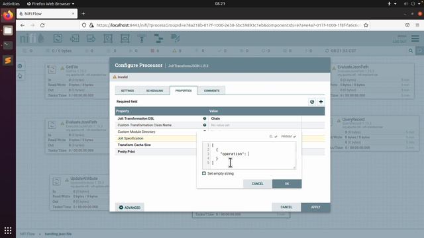
Task: Click the Value column header
Action: point(213,111)
